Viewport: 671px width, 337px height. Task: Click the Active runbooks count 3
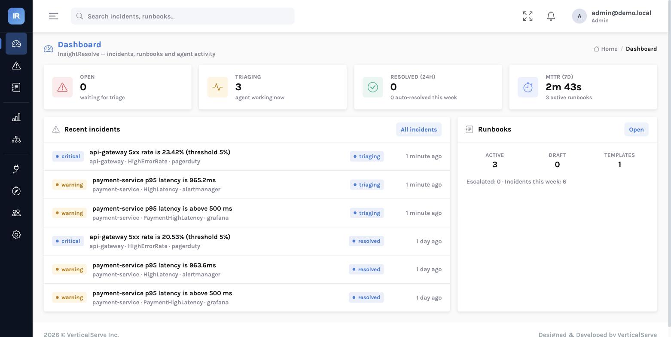[x=495, y=165]
